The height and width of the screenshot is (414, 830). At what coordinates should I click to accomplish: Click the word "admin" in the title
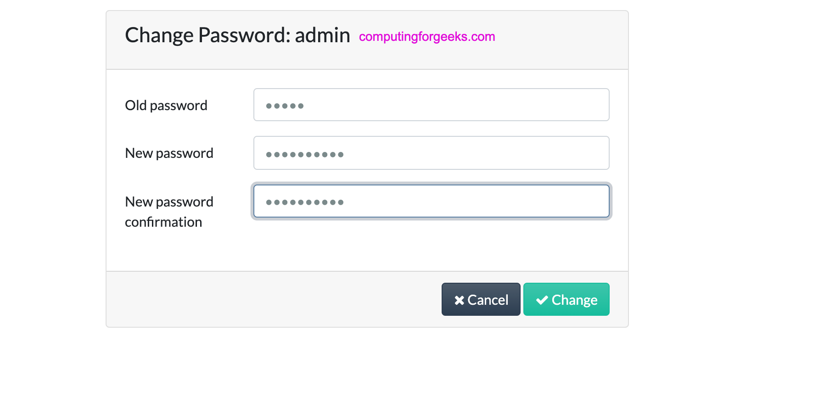click(x=322, y=35)
